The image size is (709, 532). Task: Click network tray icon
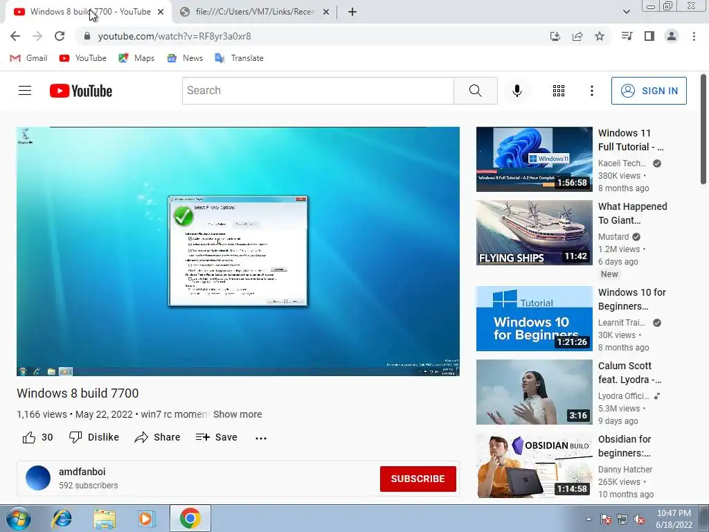(622, 520)
